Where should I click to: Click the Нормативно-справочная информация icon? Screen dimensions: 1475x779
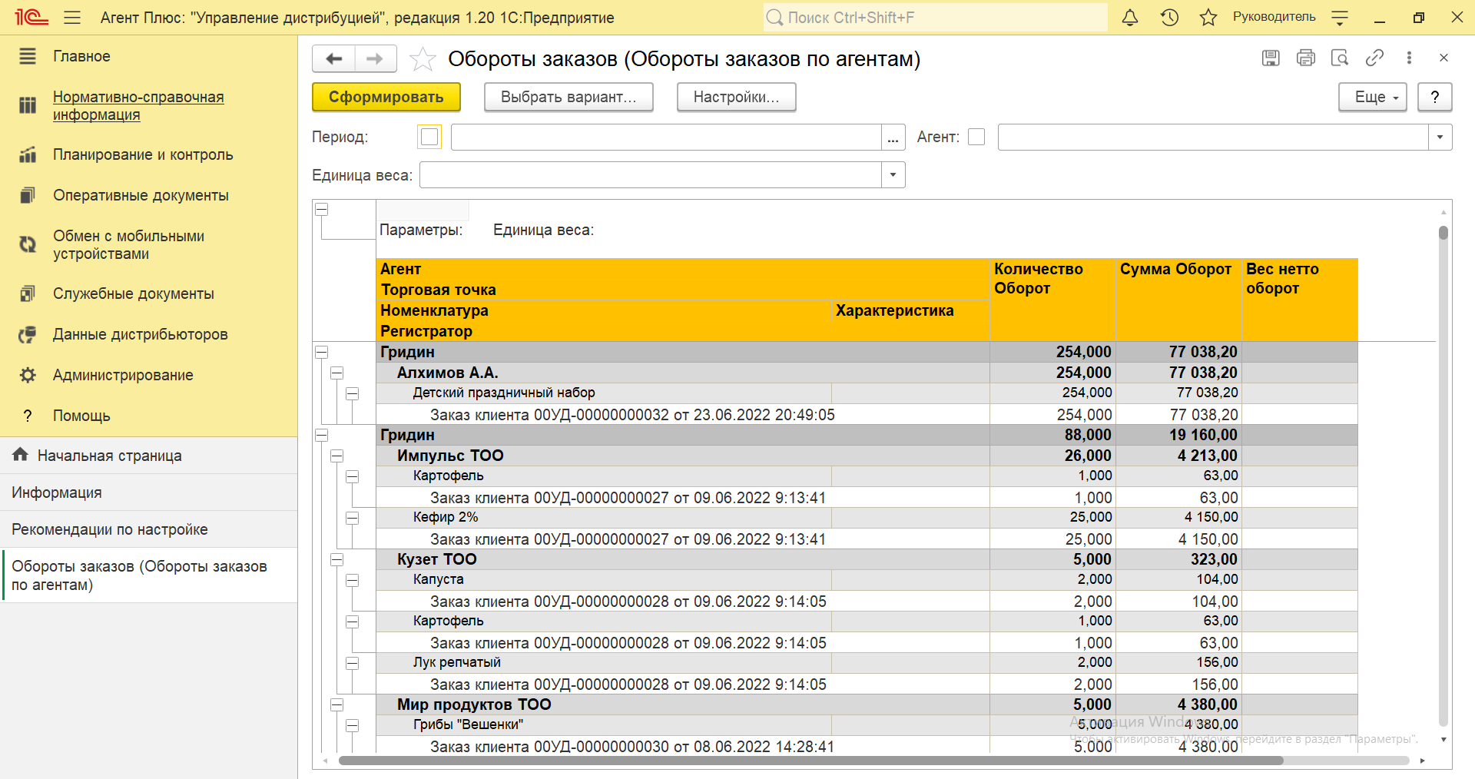coord(28,105)
